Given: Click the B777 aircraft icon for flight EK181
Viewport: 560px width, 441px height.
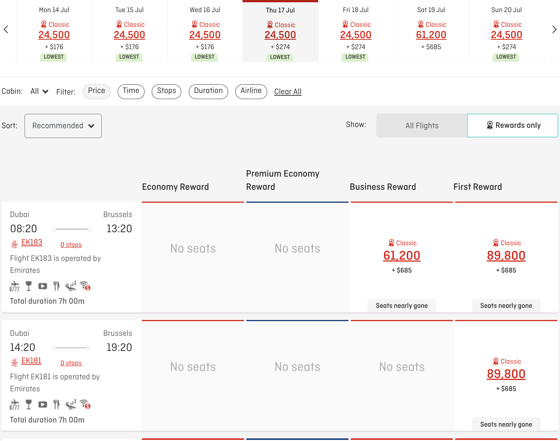Looking at the screenshot, I should pos(14,405).
